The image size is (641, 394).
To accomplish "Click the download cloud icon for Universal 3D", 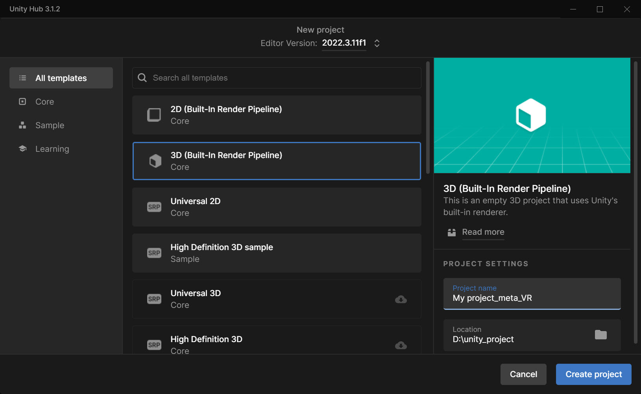I will (x=401, y=299).
